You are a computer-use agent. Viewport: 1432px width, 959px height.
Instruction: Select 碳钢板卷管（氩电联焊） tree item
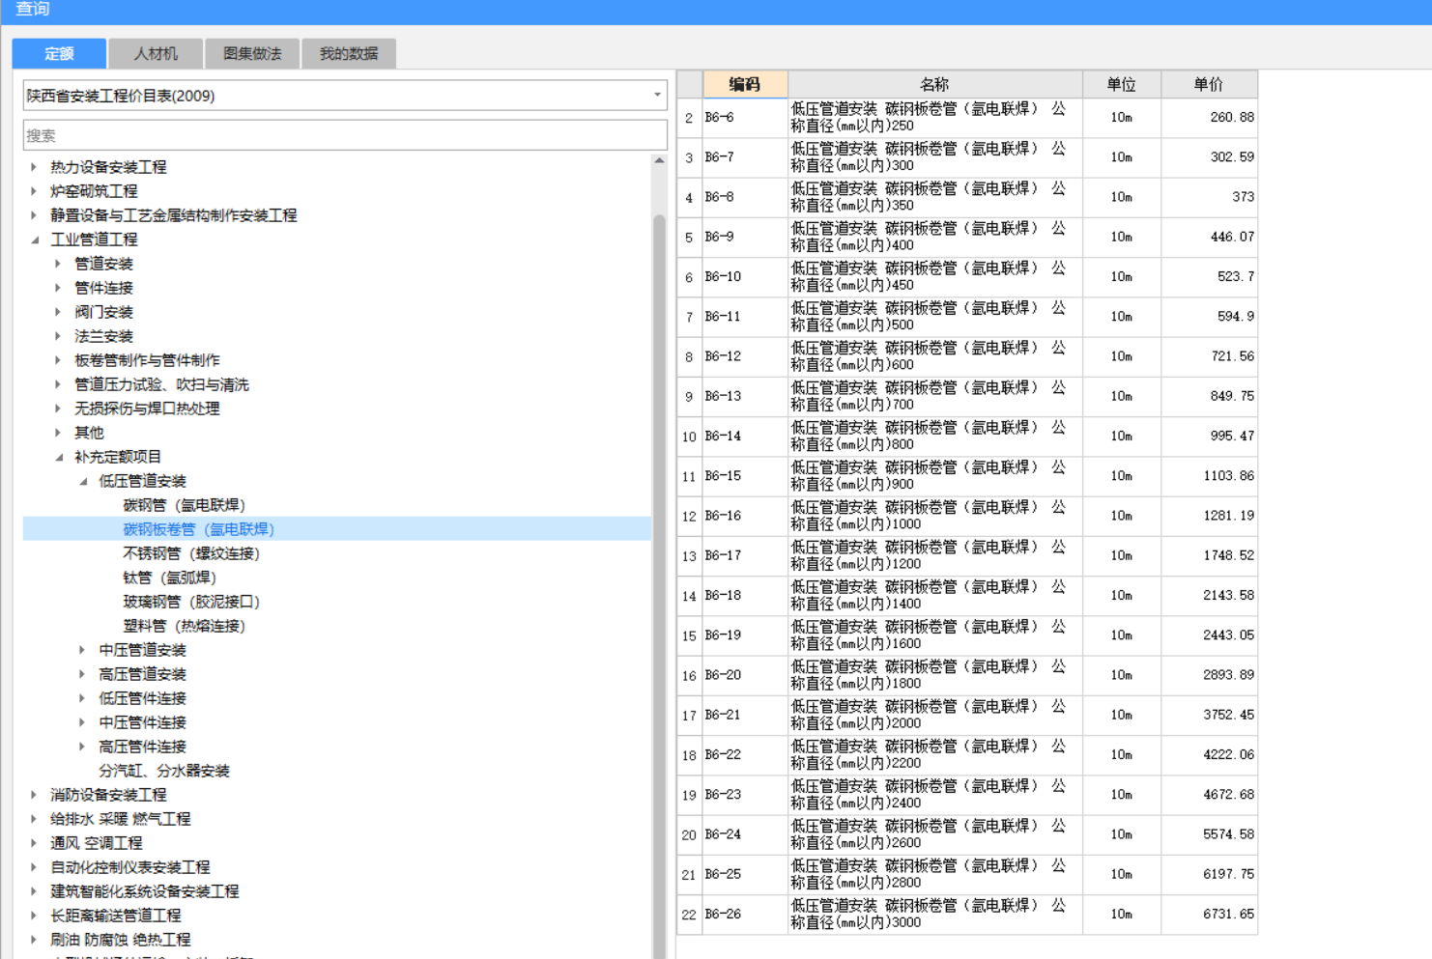(x=199, y=529)
